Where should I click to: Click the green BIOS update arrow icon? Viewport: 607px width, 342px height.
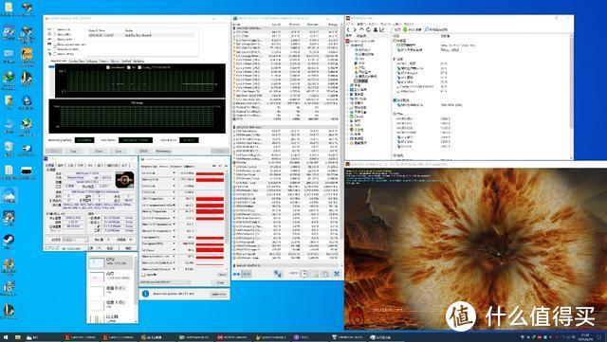(405, 29)
